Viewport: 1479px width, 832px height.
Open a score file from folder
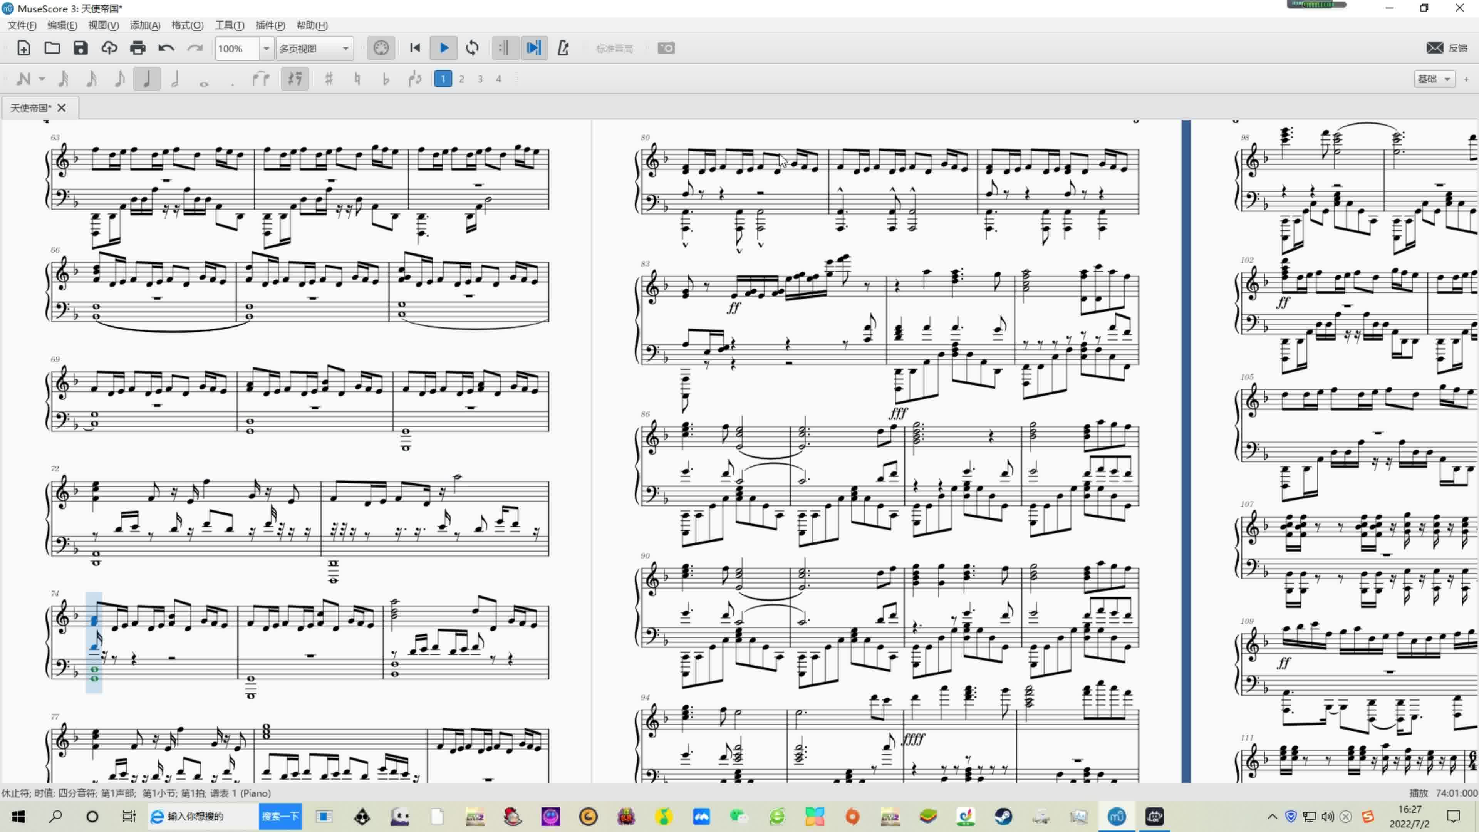tap(52, 48)
